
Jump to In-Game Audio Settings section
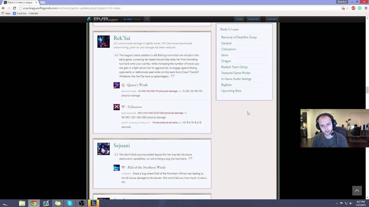(236, 79)
